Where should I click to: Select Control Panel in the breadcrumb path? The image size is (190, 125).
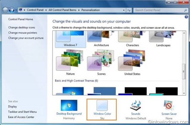pos(35,10)
